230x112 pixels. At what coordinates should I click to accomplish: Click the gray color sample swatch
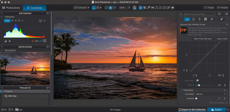[45, 41]
